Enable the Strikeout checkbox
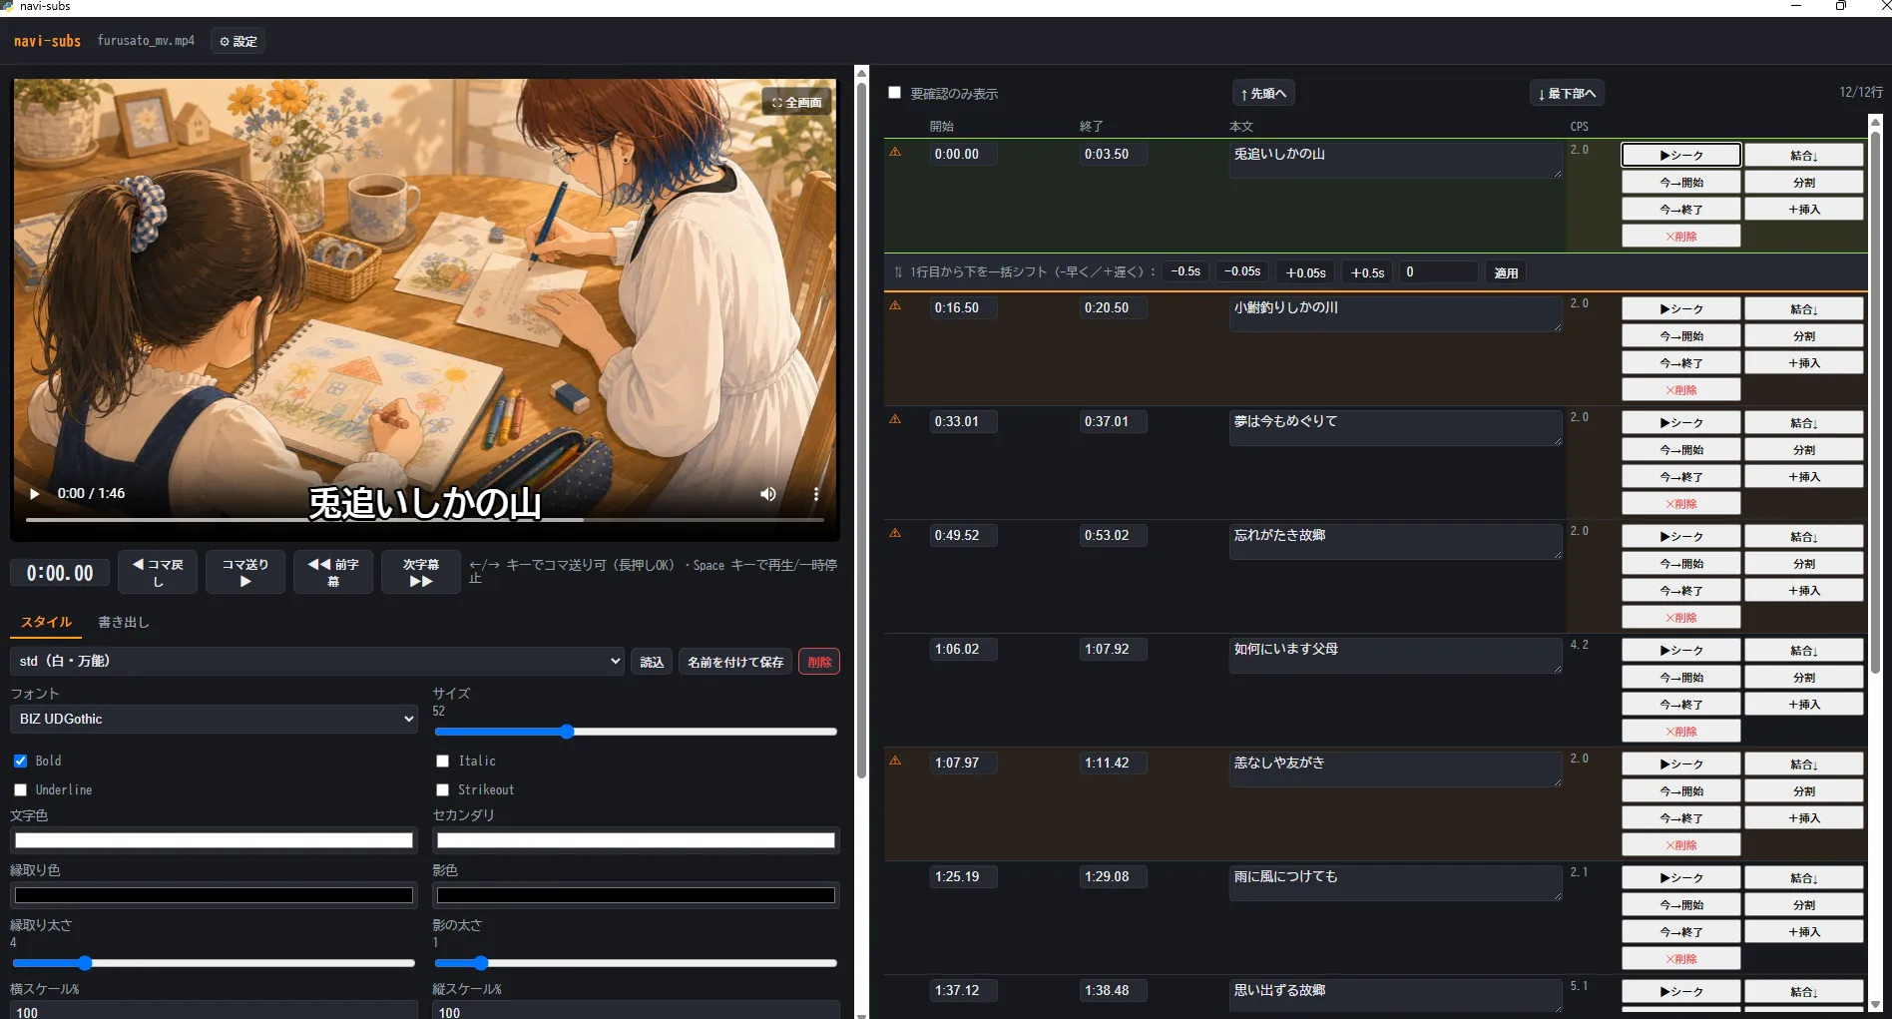Viewport: 1892px width, 1019px height. pos(442,789)
